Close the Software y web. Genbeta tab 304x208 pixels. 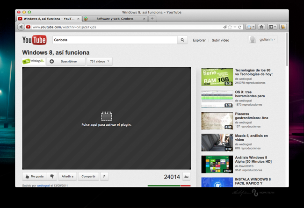point(144,19)
